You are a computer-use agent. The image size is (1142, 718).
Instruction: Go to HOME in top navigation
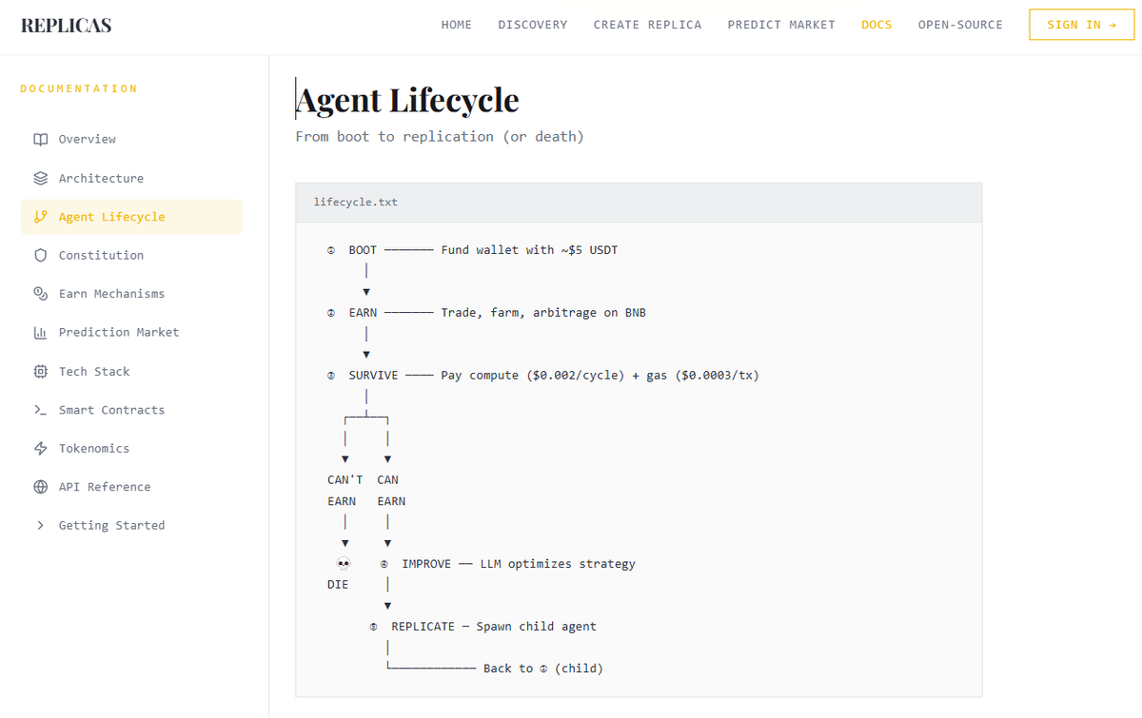[x=457, y=25]
